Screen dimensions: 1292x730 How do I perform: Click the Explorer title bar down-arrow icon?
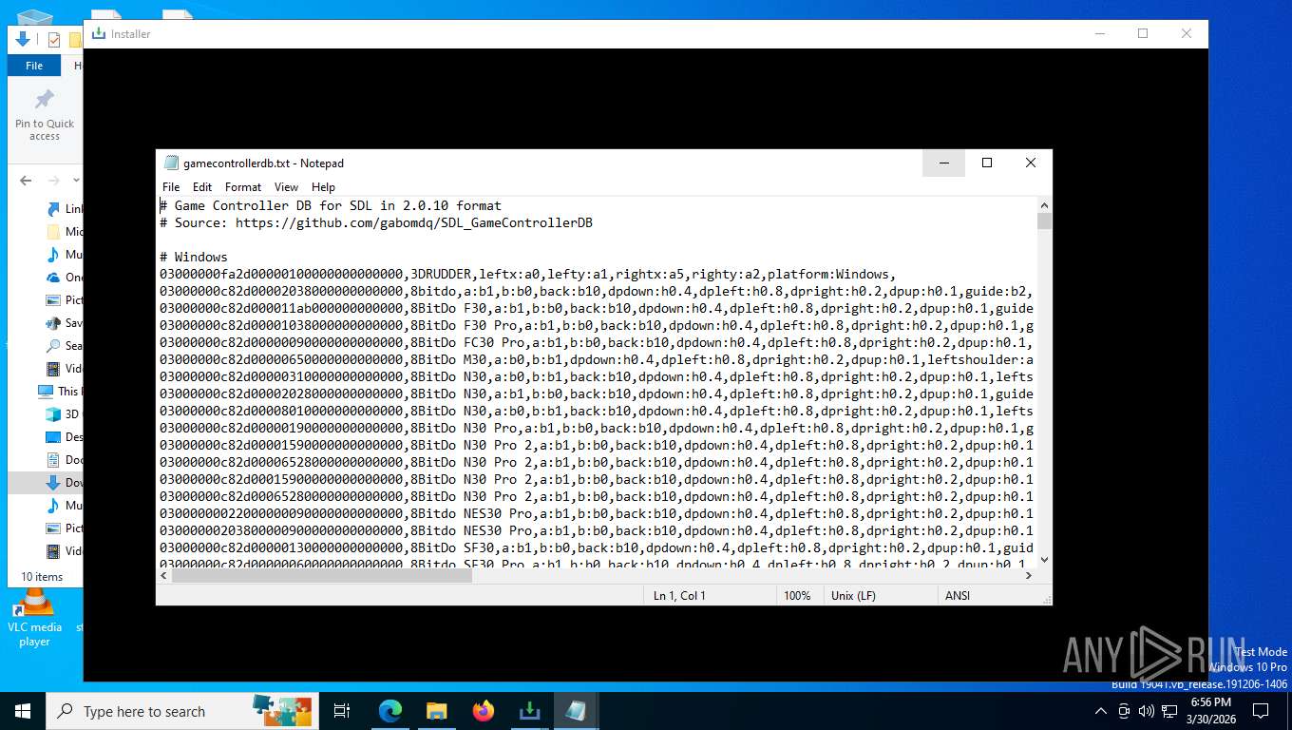23,39
